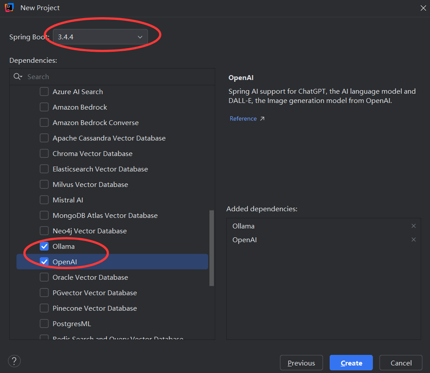This screenshot has width=430, height=373.
Task: Open search options magnifier icon
Action: tap(18, 77)
